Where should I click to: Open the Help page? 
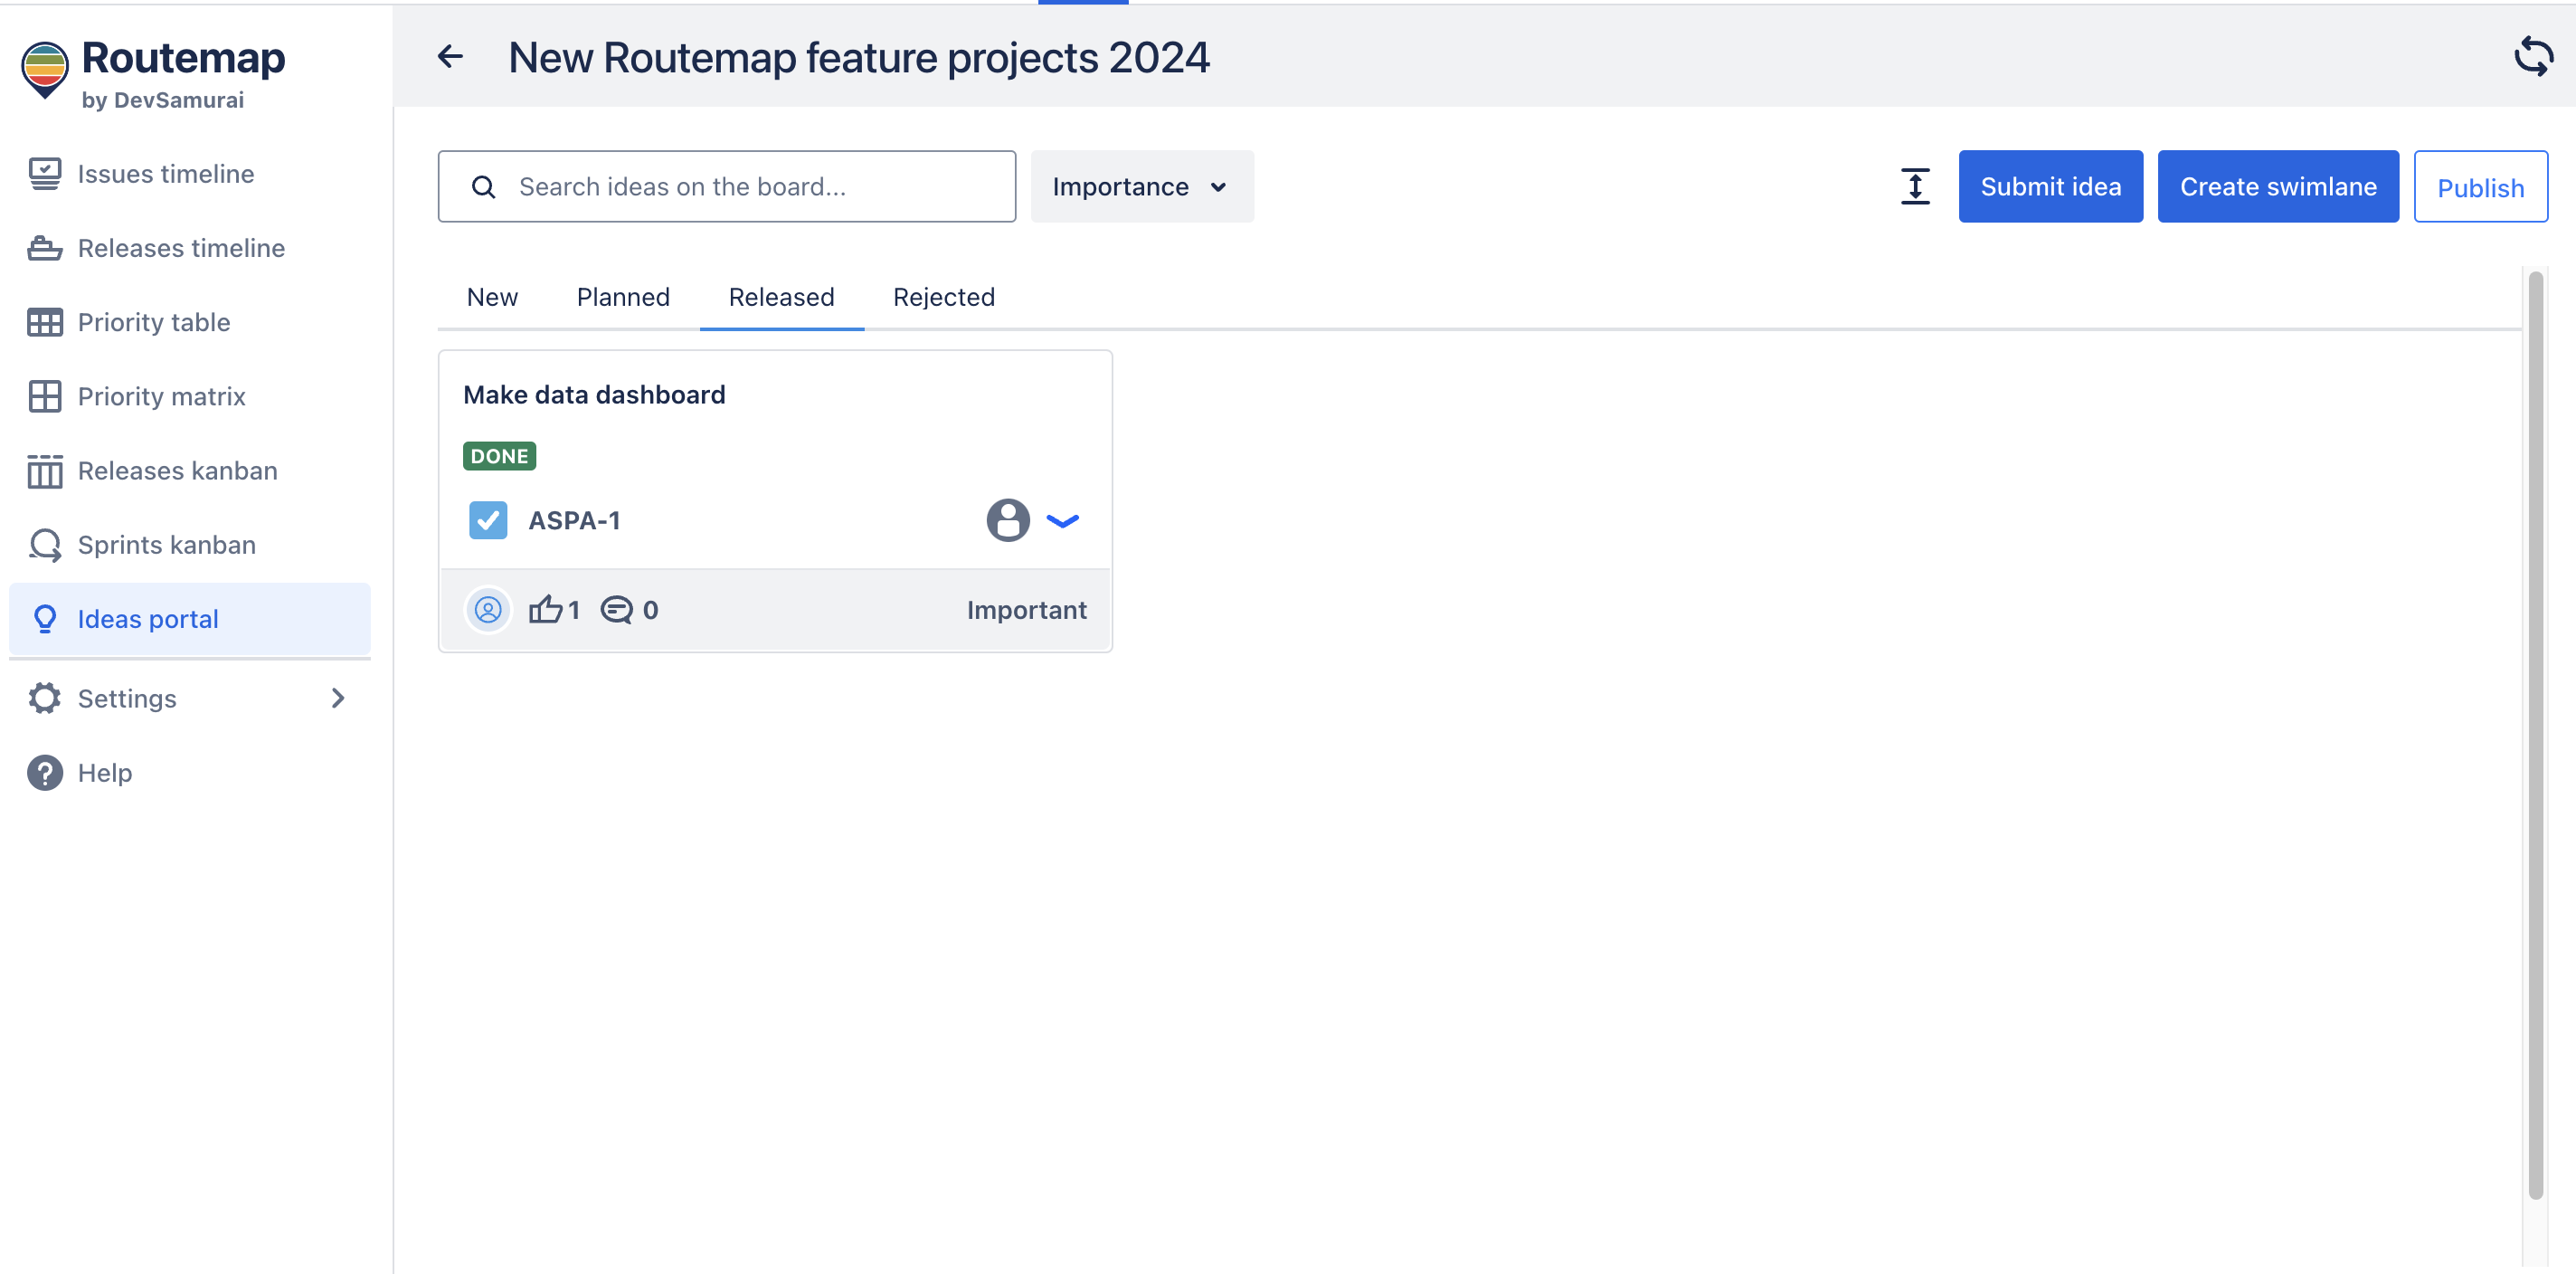point(104,773)
